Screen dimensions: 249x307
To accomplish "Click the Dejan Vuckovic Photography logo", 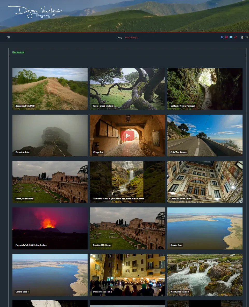I will [35, 12].
